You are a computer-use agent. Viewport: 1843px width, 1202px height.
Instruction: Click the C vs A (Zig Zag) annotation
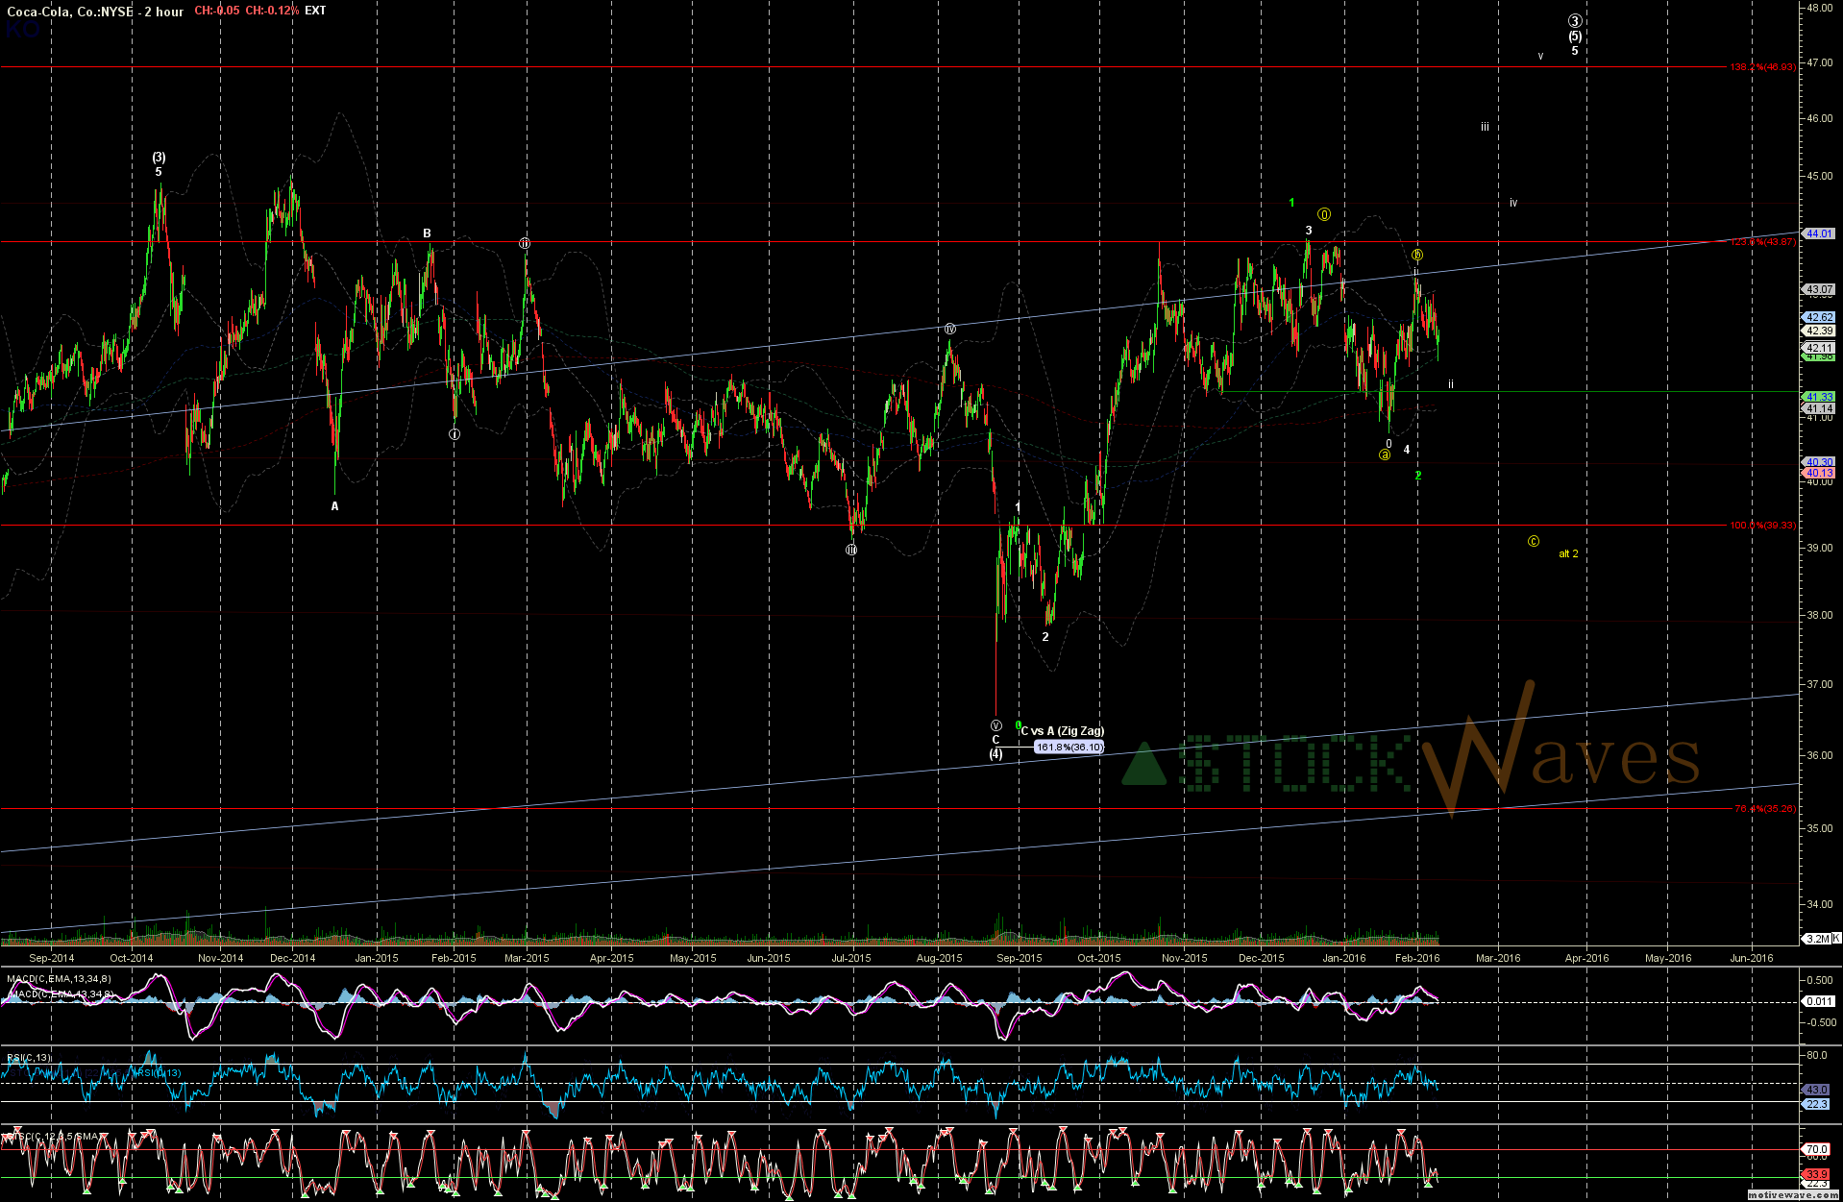pos(1063,731)
